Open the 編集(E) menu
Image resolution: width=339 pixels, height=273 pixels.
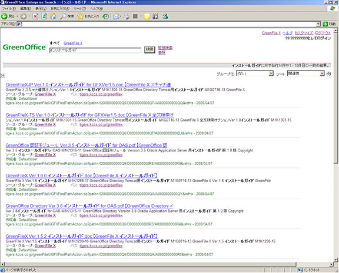25,9
